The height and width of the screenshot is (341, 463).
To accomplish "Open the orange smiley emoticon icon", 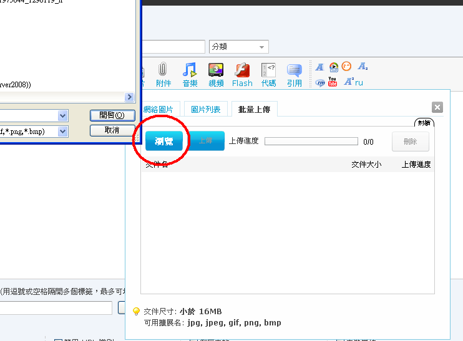I will (347, 66).
